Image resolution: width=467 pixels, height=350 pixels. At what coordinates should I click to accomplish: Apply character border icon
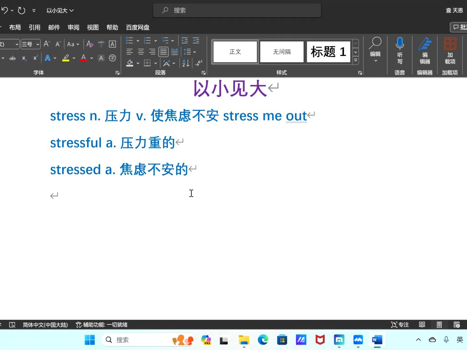(x=113, y=44)
